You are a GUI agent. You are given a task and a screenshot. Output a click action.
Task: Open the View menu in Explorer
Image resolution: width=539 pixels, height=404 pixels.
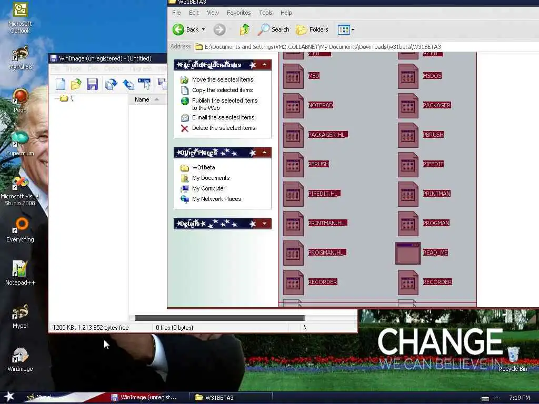pyautogui.click(x=213, y=13)
